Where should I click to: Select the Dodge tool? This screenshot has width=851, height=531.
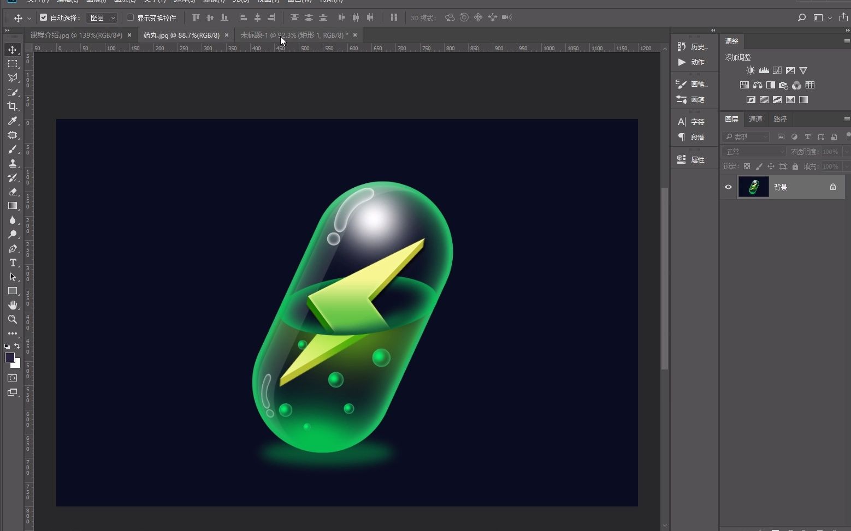pos(12,234)
